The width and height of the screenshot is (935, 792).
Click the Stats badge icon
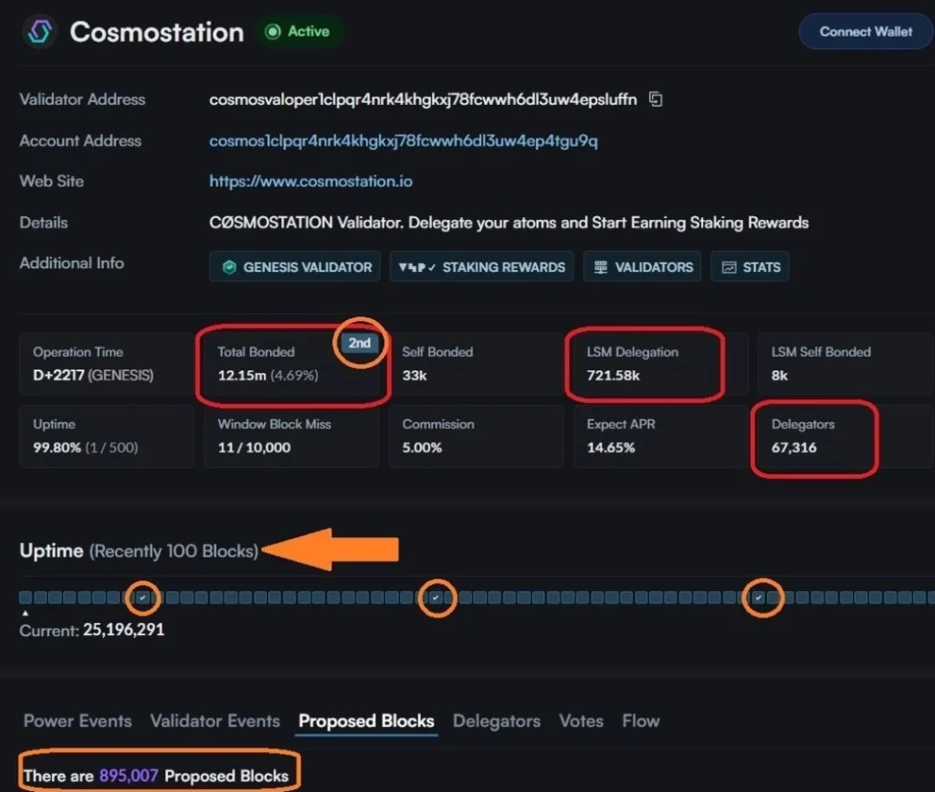pos(729,267)
